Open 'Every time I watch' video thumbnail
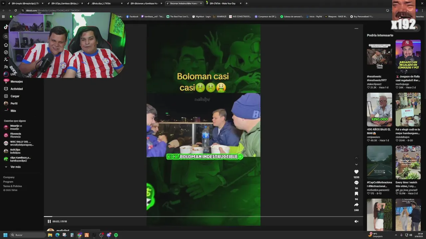This screenshot has width=426, height=239. [408, 162]
